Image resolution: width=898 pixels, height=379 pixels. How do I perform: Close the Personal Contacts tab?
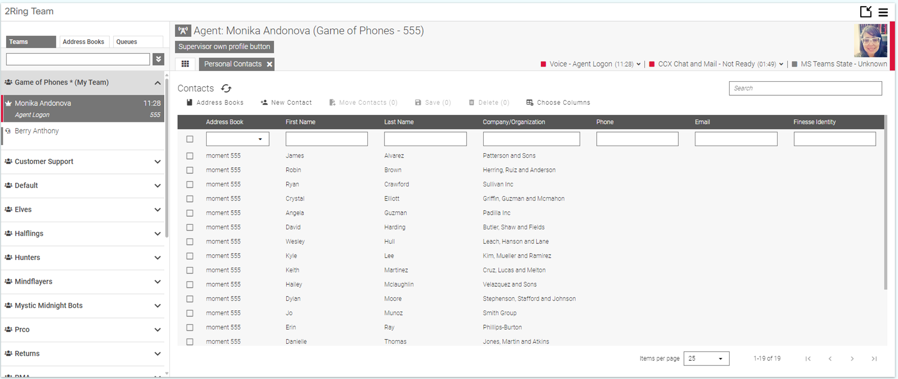(270, 64)
